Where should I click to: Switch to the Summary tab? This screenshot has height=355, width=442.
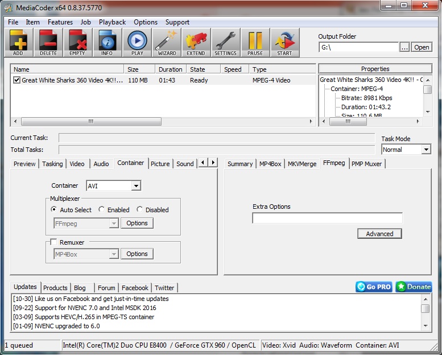click(x=240, y=164)
